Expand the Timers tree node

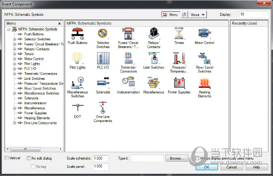(15, 54)
